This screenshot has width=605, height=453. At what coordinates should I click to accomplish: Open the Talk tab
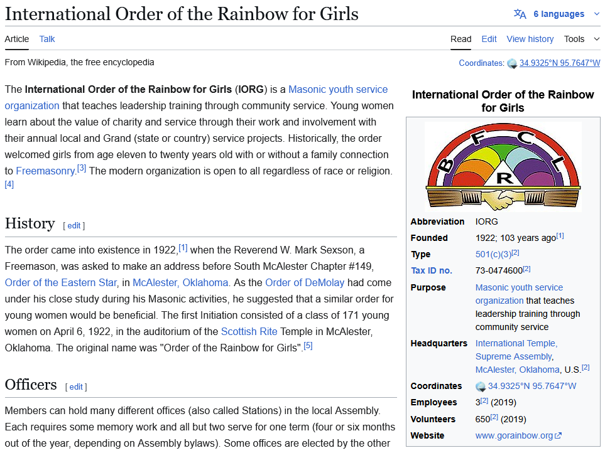[x=47, y=39]
